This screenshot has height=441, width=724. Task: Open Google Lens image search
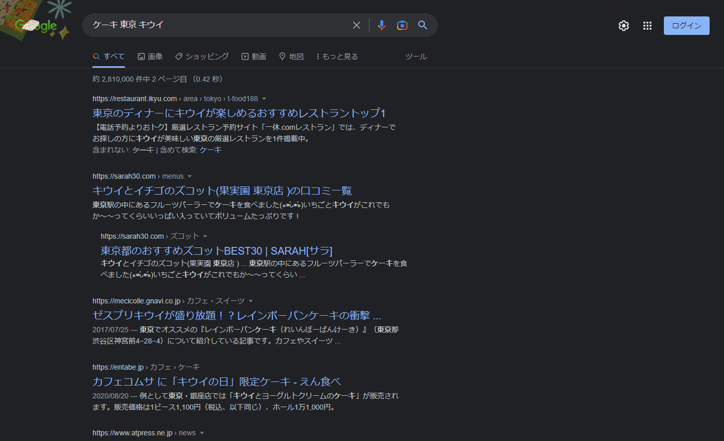(x=402, y=25)
